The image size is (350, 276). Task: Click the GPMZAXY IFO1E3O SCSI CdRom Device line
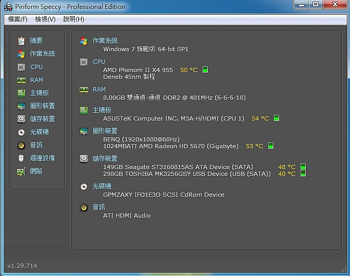(x=164, y=195)
